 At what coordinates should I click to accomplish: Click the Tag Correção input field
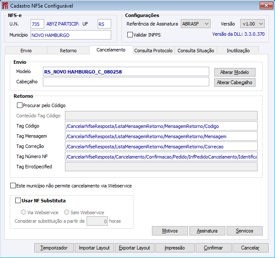click(161, 146)
